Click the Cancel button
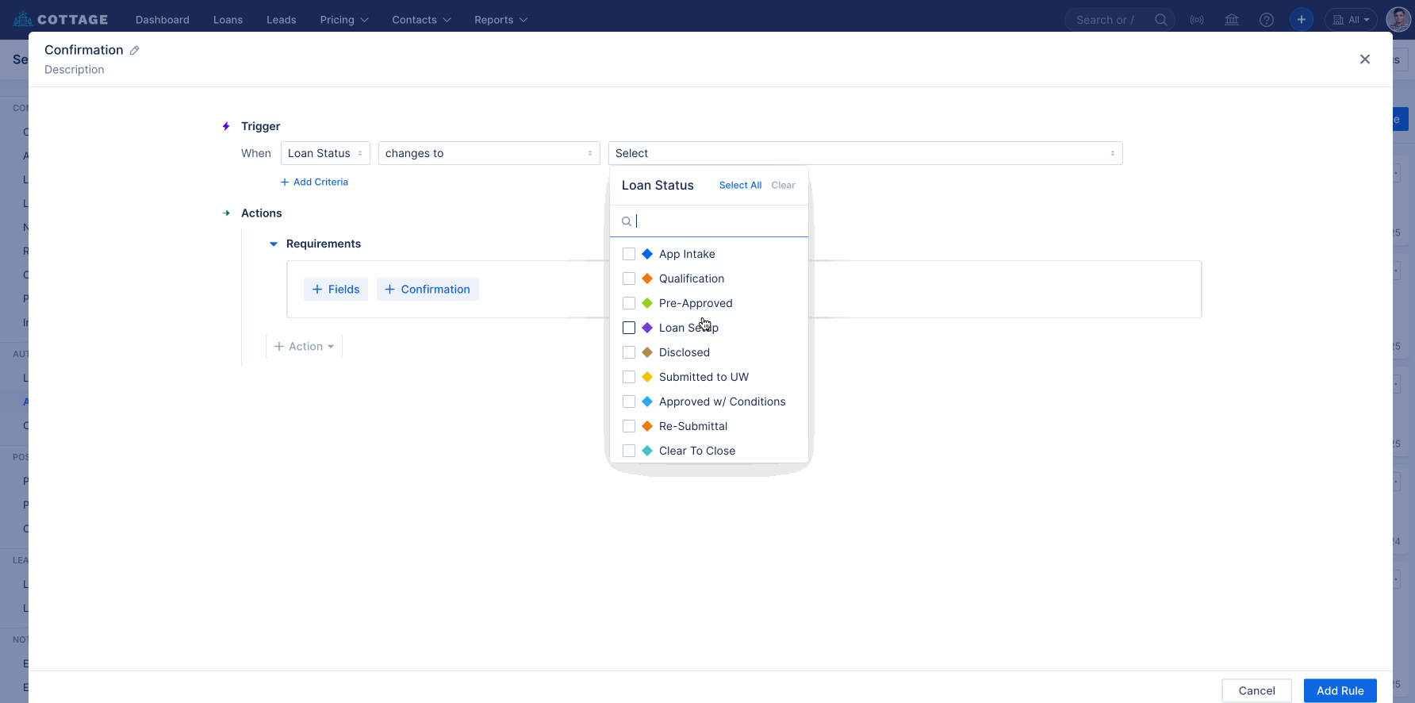The width and height of the screenshot is (1415, 703). (x=1256, y=690)
